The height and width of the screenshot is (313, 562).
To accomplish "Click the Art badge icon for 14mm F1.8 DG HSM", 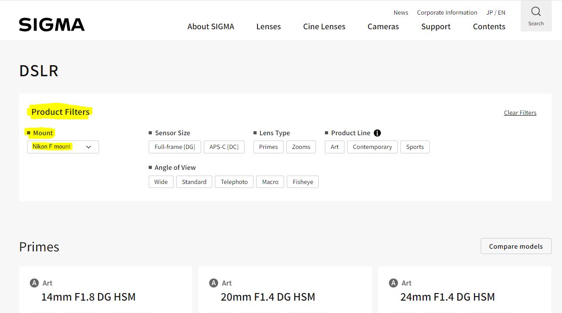I will point(34,283).
